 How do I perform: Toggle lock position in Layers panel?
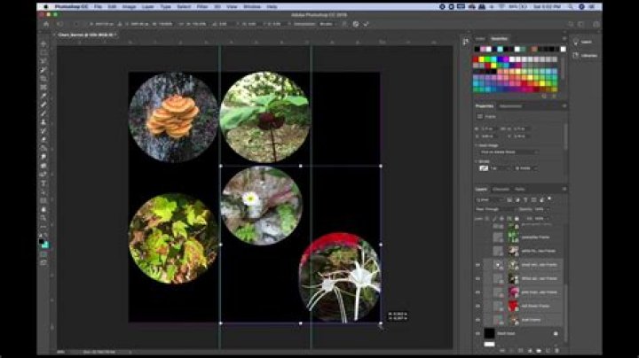tap(501, 219)
